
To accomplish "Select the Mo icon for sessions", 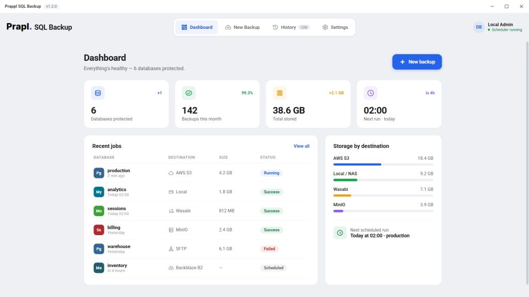I will [x=99, y=211].
